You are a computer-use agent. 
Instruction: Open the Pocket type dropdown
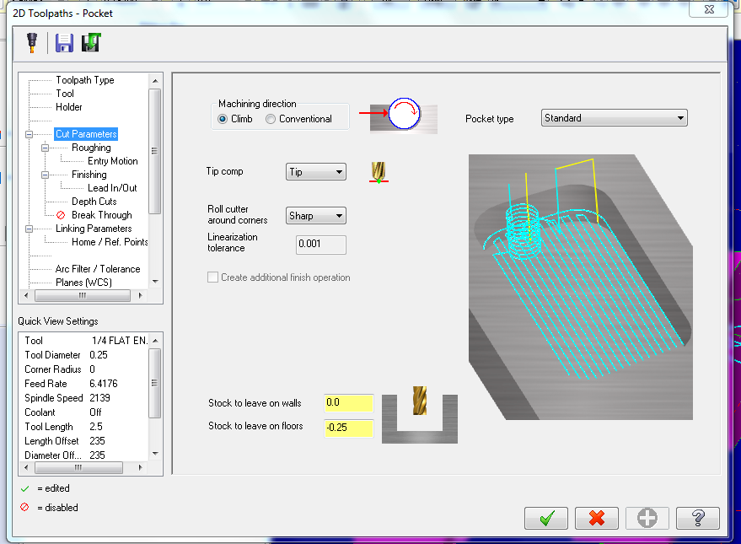coord(614,118)
